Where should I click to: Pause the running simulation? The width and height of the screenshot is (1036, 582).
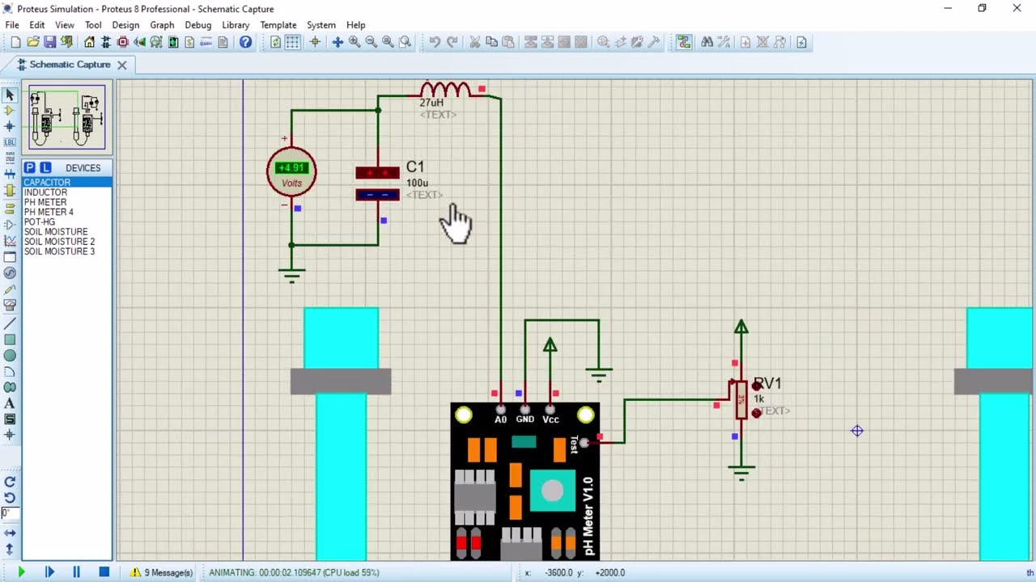tap(76, 571)
